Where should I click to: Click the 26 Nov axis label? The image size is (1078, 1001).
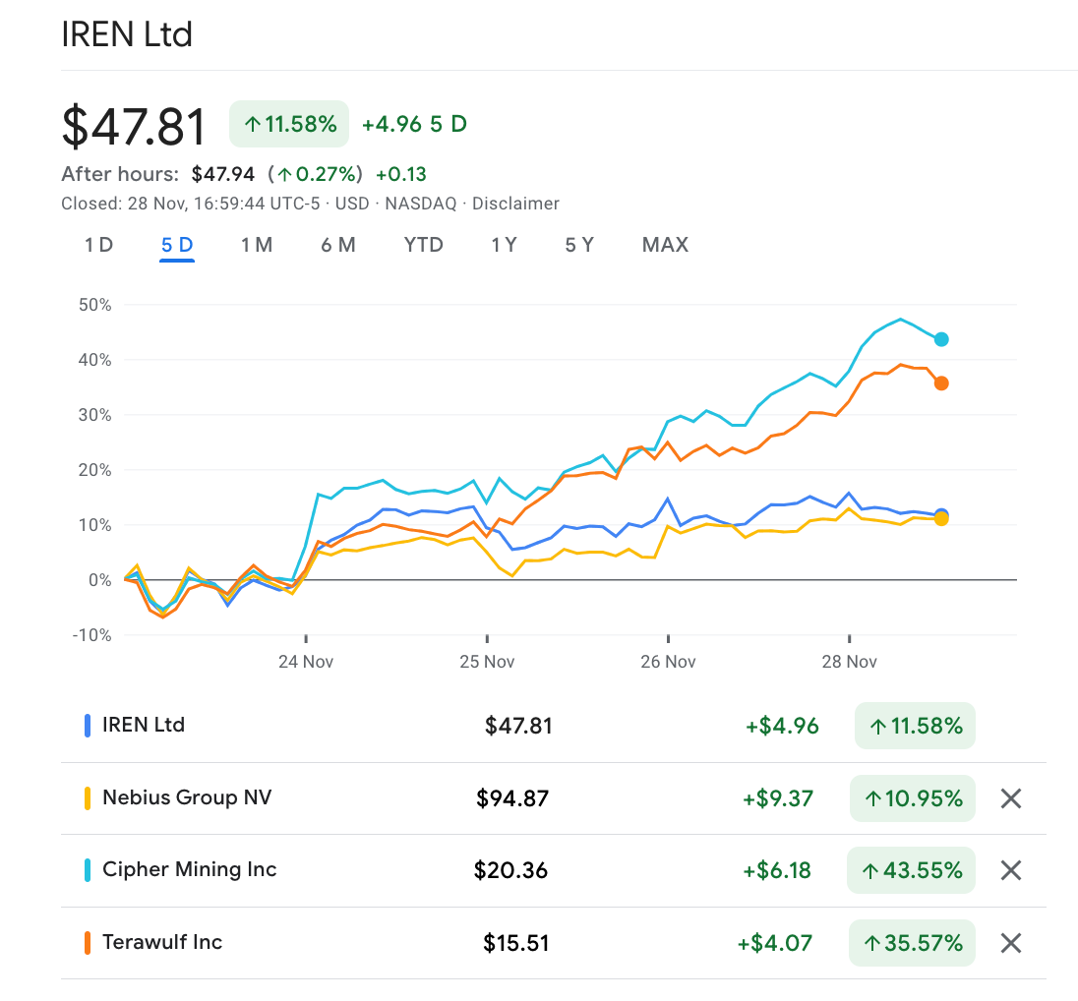[668, 662]
